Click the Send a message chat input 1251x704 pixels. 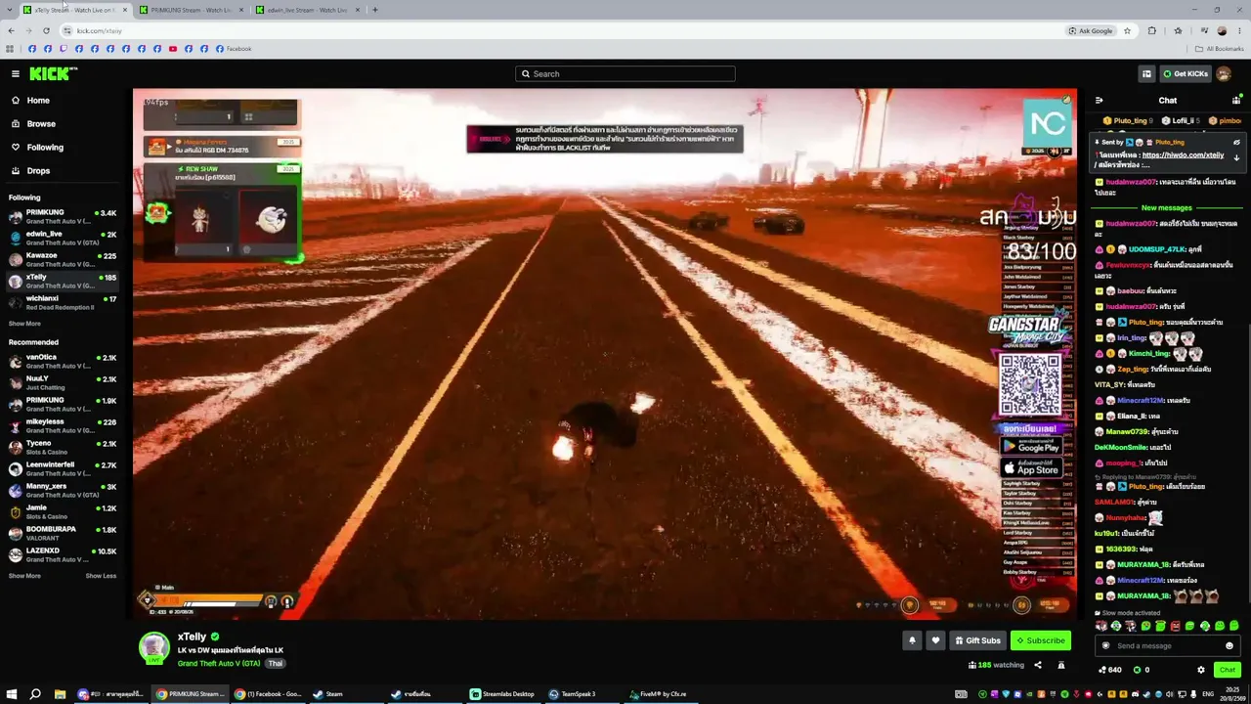click(1167, 645)
